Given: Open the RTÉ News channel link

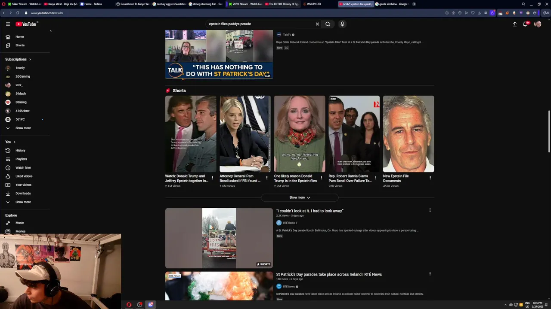Looking at the screenshot, I should pyautogui.click(x=289, y=287).
